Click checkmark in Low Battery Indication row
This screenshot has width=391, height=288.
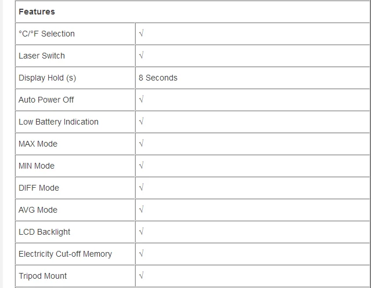tap(141, 121)
